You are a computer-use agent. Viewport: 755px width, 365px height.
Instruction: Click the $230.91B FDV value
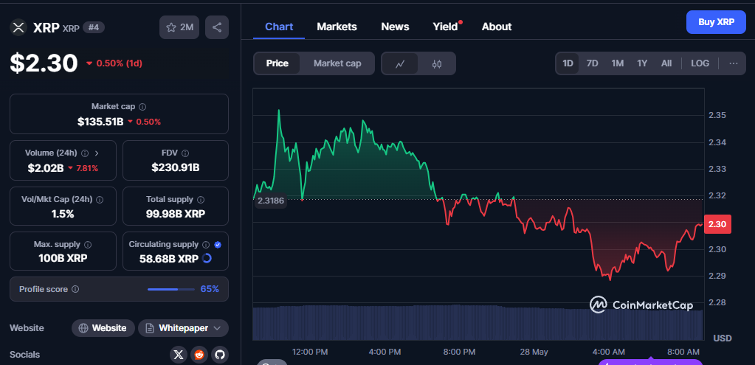(x=175, y=168)
